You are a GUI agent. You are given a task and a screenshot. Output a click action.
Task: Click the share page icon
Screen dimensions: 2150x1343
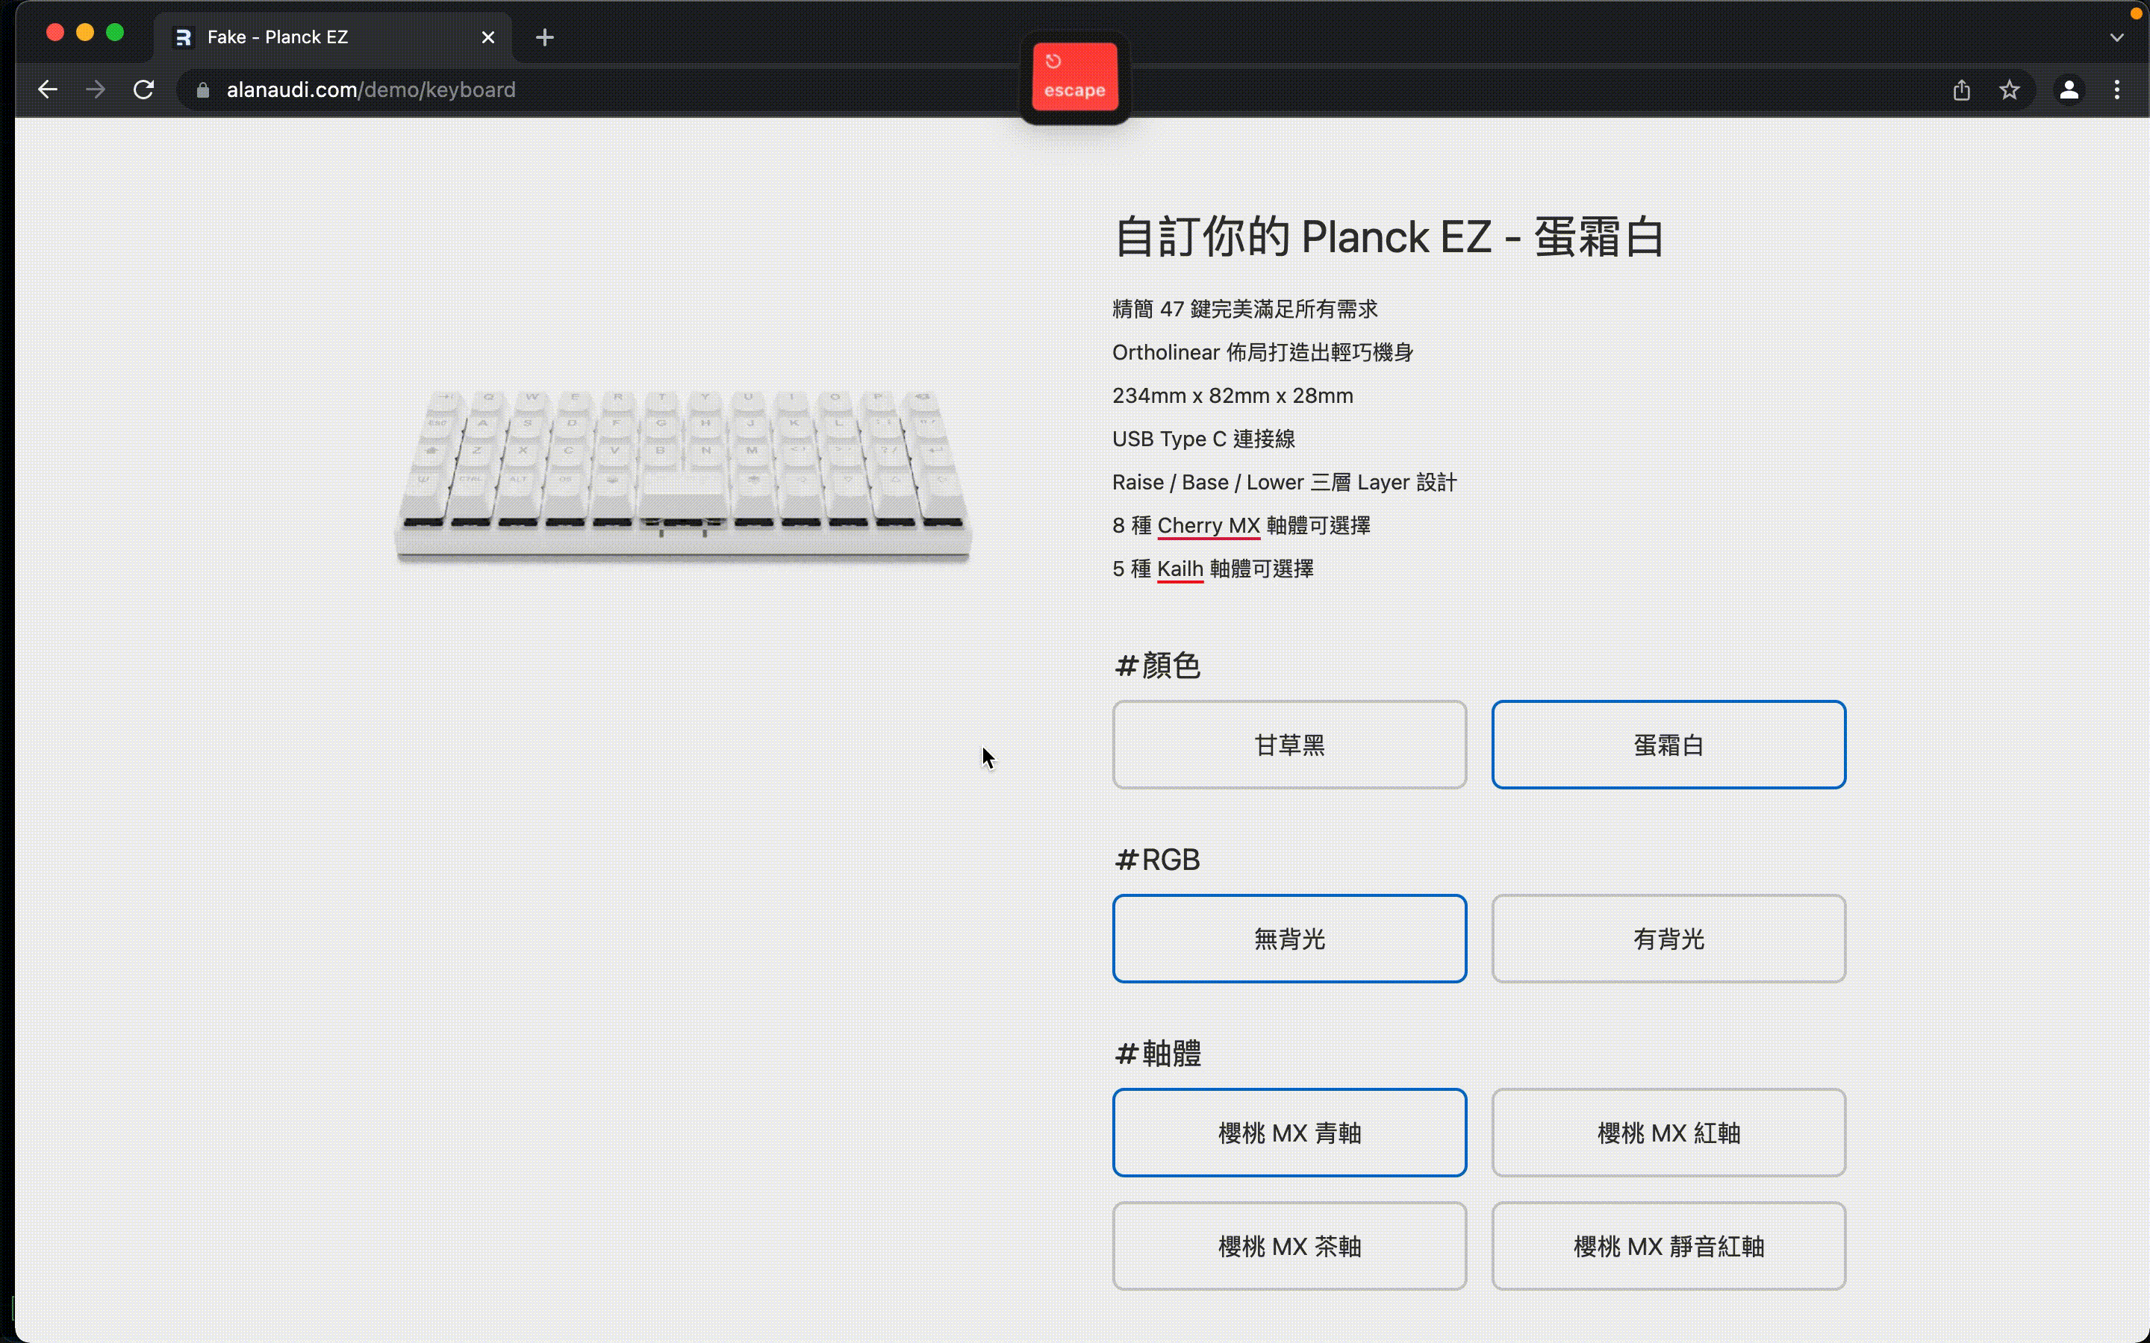tap(1962, 90)
